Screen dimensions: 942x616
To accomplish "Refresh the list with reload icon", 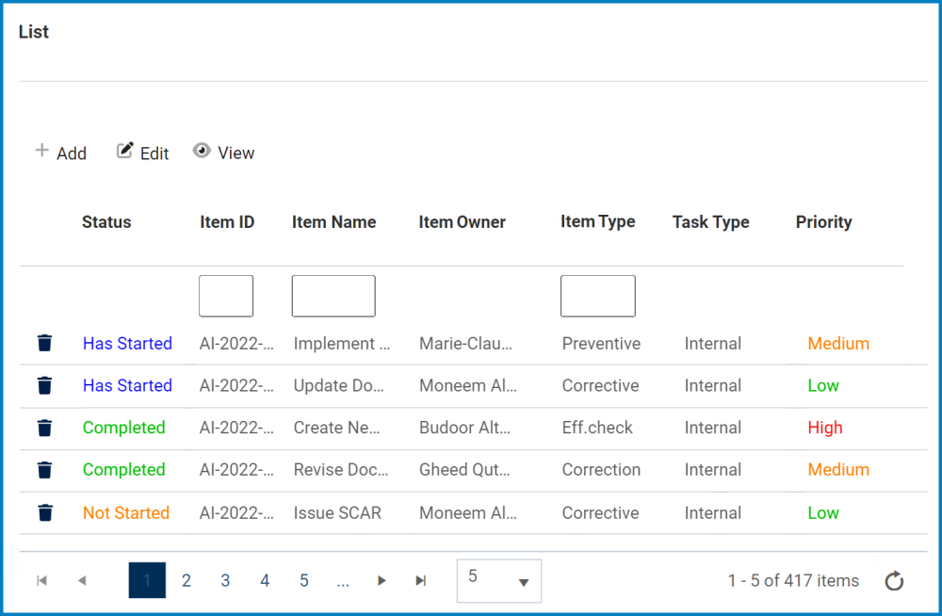I will [x=894, y=581].
